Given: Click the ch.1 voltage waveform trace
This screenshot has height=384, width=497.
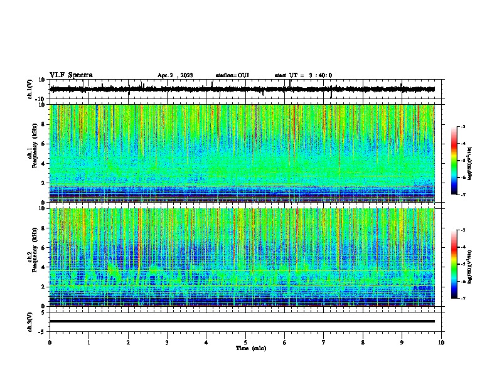Looking at the screenshot, I should 242,89.
